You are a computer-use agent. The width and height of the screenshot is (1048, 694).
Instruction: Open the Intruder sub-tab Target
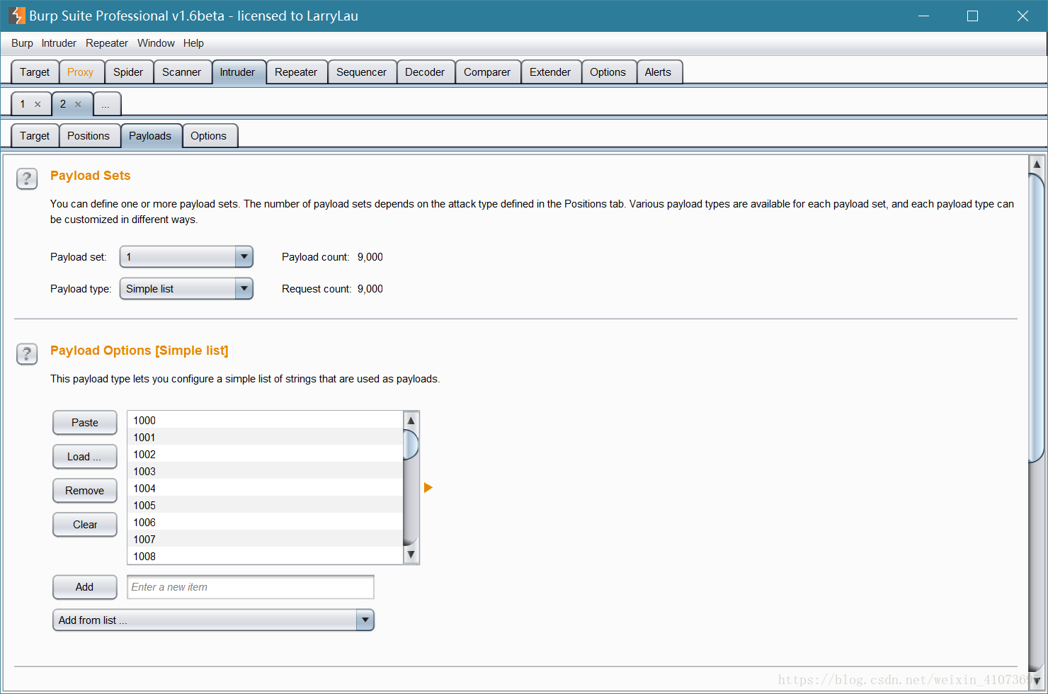pyautogui.click(x=35, y=136)
